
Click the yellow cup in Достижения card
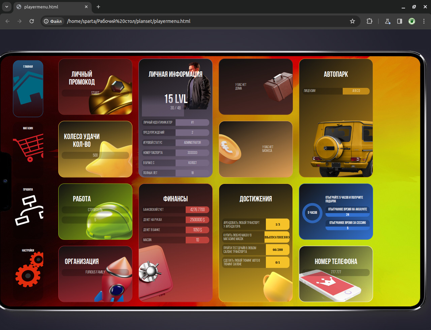(x=277, y=287)
